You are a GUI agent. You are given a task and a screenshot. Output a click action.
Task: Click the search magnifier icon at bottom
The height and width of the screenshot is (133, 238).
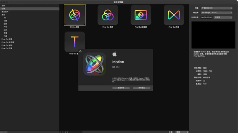click(62, 132)
